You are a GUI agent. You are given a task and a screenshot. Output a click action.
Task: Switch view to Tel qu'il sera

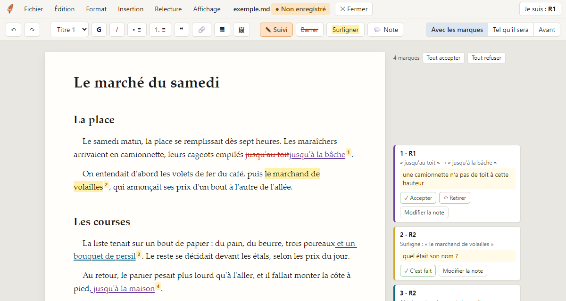pos(511,30)
